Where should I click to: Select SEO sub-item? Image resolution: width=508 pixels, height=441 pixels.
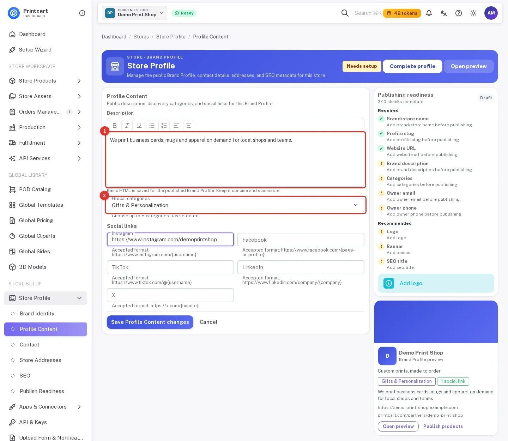point(46,376)
